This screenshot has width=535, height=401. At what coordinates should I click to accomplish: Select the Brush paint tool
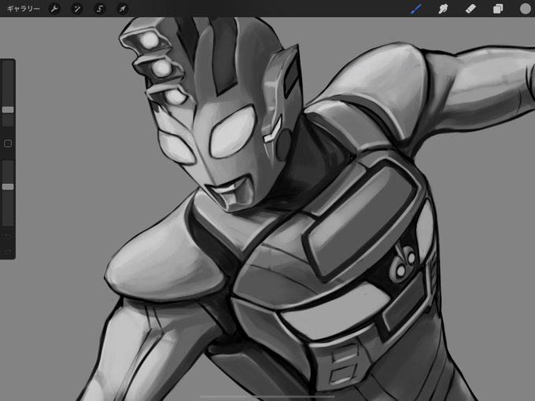[x=416, y=9]
